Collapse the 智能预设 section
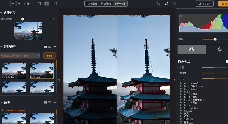 click(x=1, y=47)
